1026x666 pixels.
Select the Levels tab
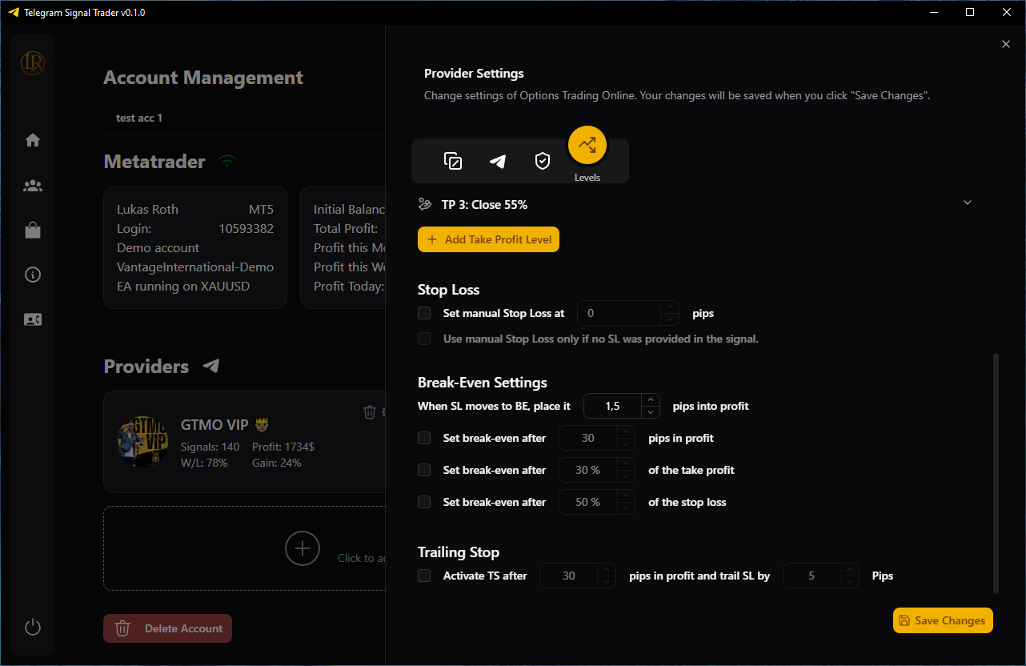pos(587,146)
